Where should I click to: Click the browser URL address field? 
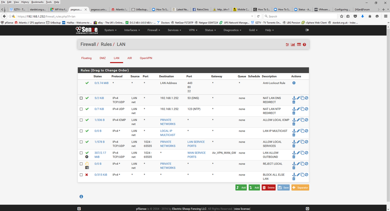[x=134, y=16]
